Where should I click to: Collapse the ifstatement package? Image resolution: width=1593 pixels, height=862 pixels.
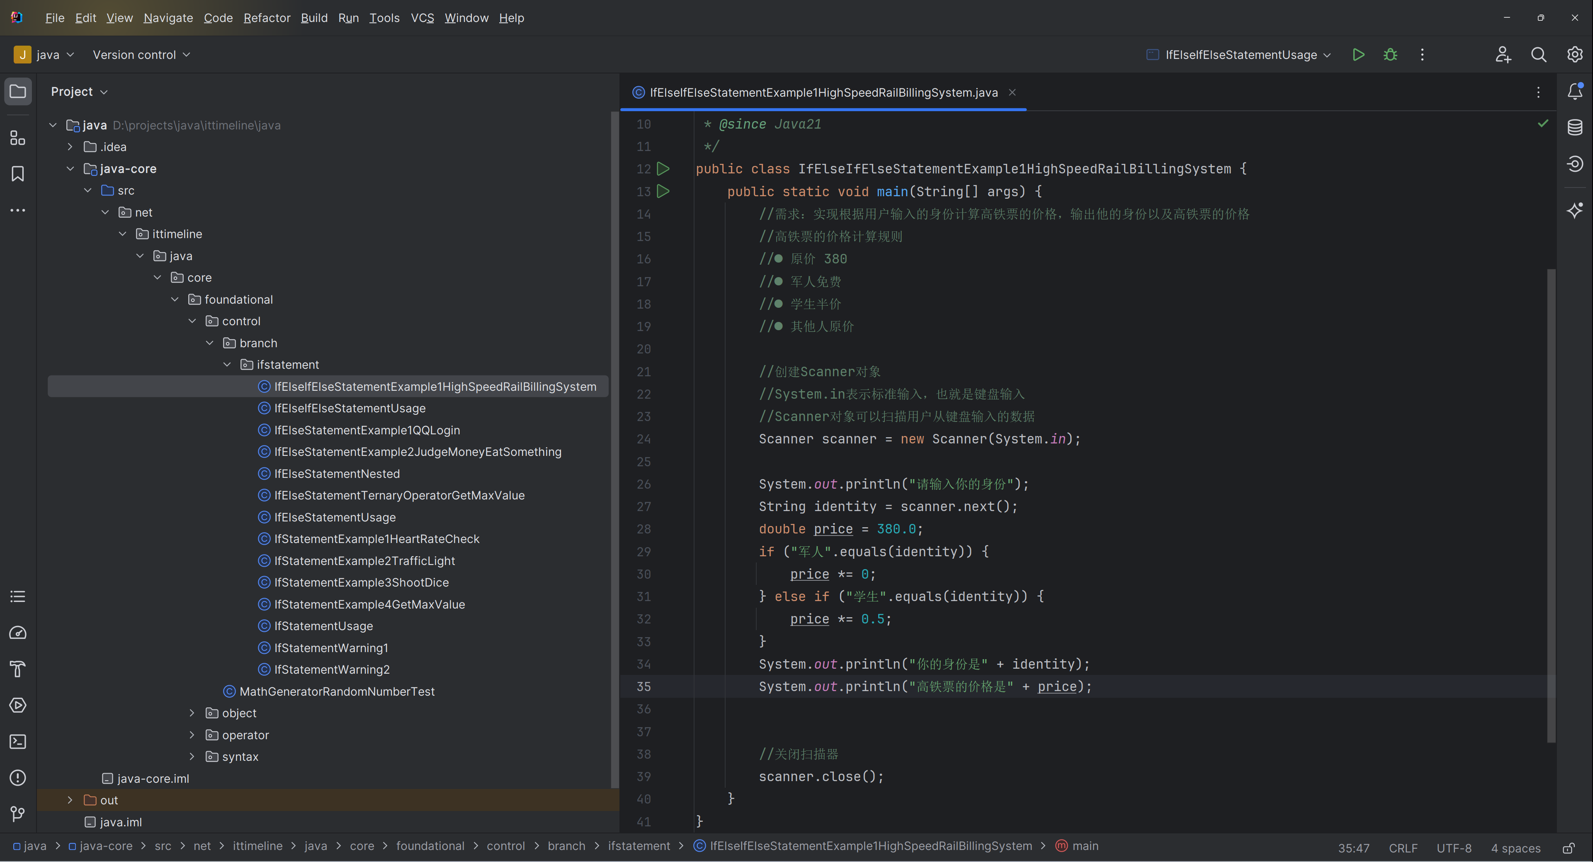(x=227, y=365)
